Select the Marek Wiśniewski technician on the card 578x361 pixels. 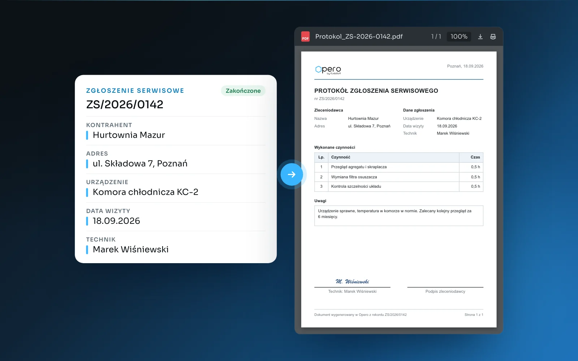[x=131, y=249]
